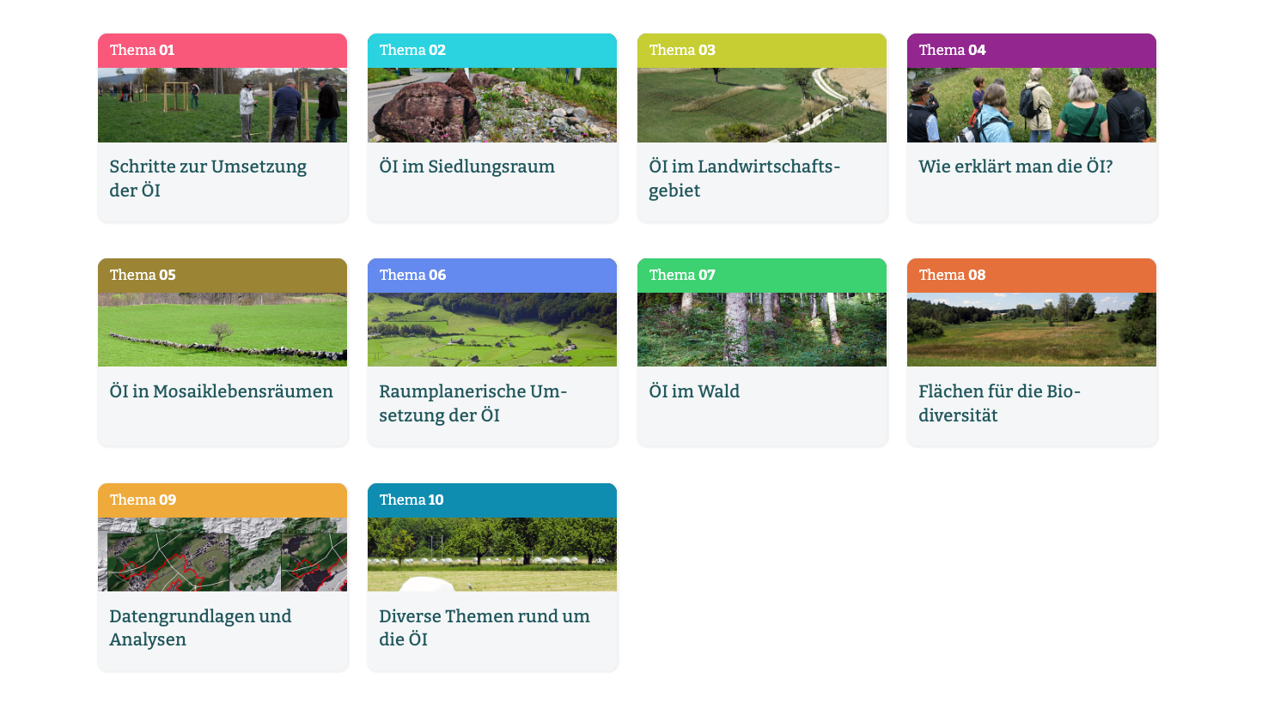Select the orange 'Thema 08' header label
The image size is (1262, 709).
(x=952, y=276)
